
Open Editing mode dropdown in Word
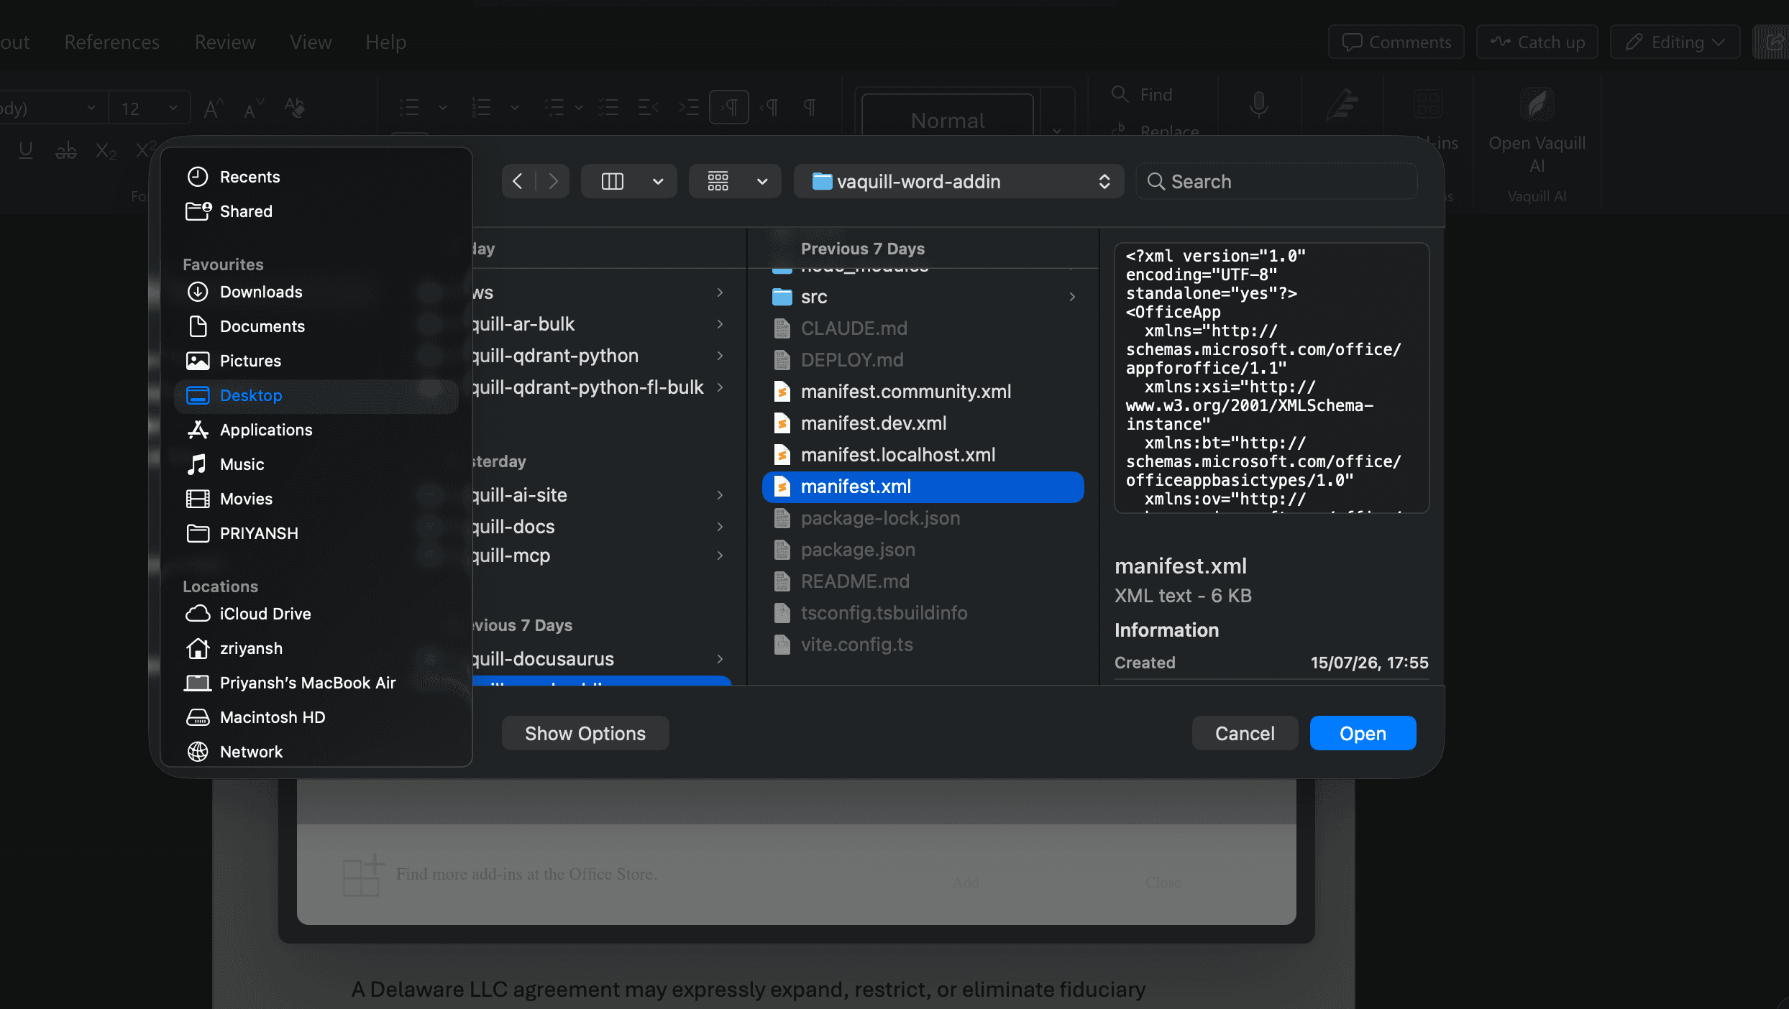point(1675,42)
